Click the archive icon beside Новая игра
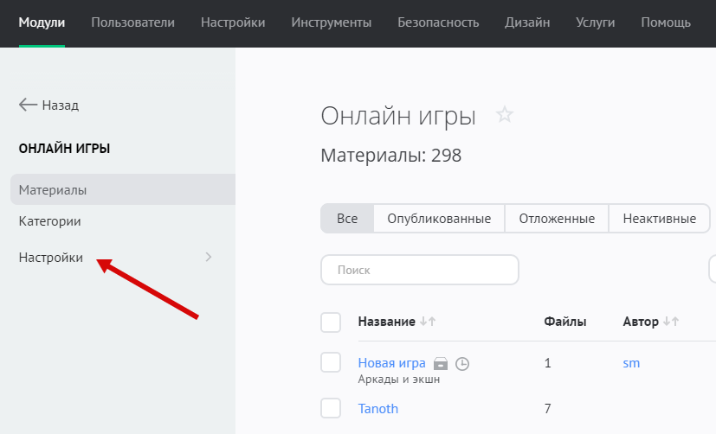This screenshot has width=716, height=434. [441, 364]
